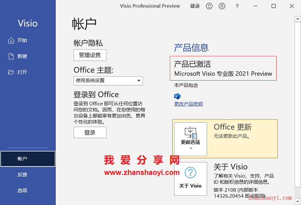Click the 本产品包含 text
The height and width of the screenshot is (205, 301).
click(186, 85)
